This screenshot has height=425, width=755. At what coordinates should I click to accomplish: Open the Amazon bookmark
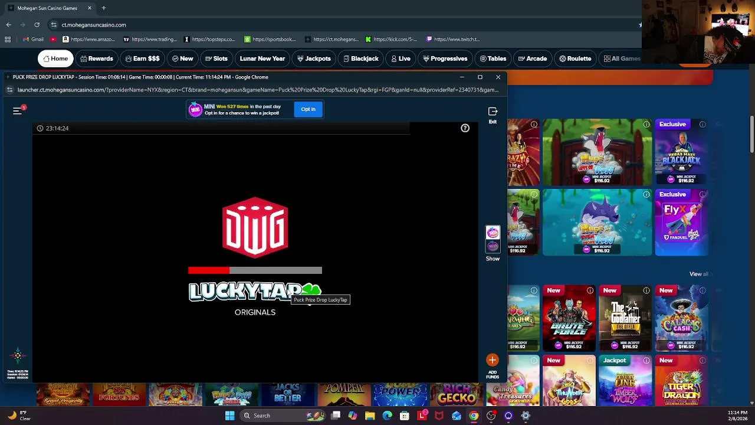pyautogui.click(x=89, y=40)
